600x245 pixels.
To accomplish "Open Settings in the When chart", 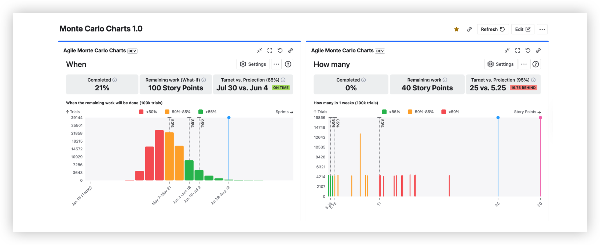I will (253, 64).
